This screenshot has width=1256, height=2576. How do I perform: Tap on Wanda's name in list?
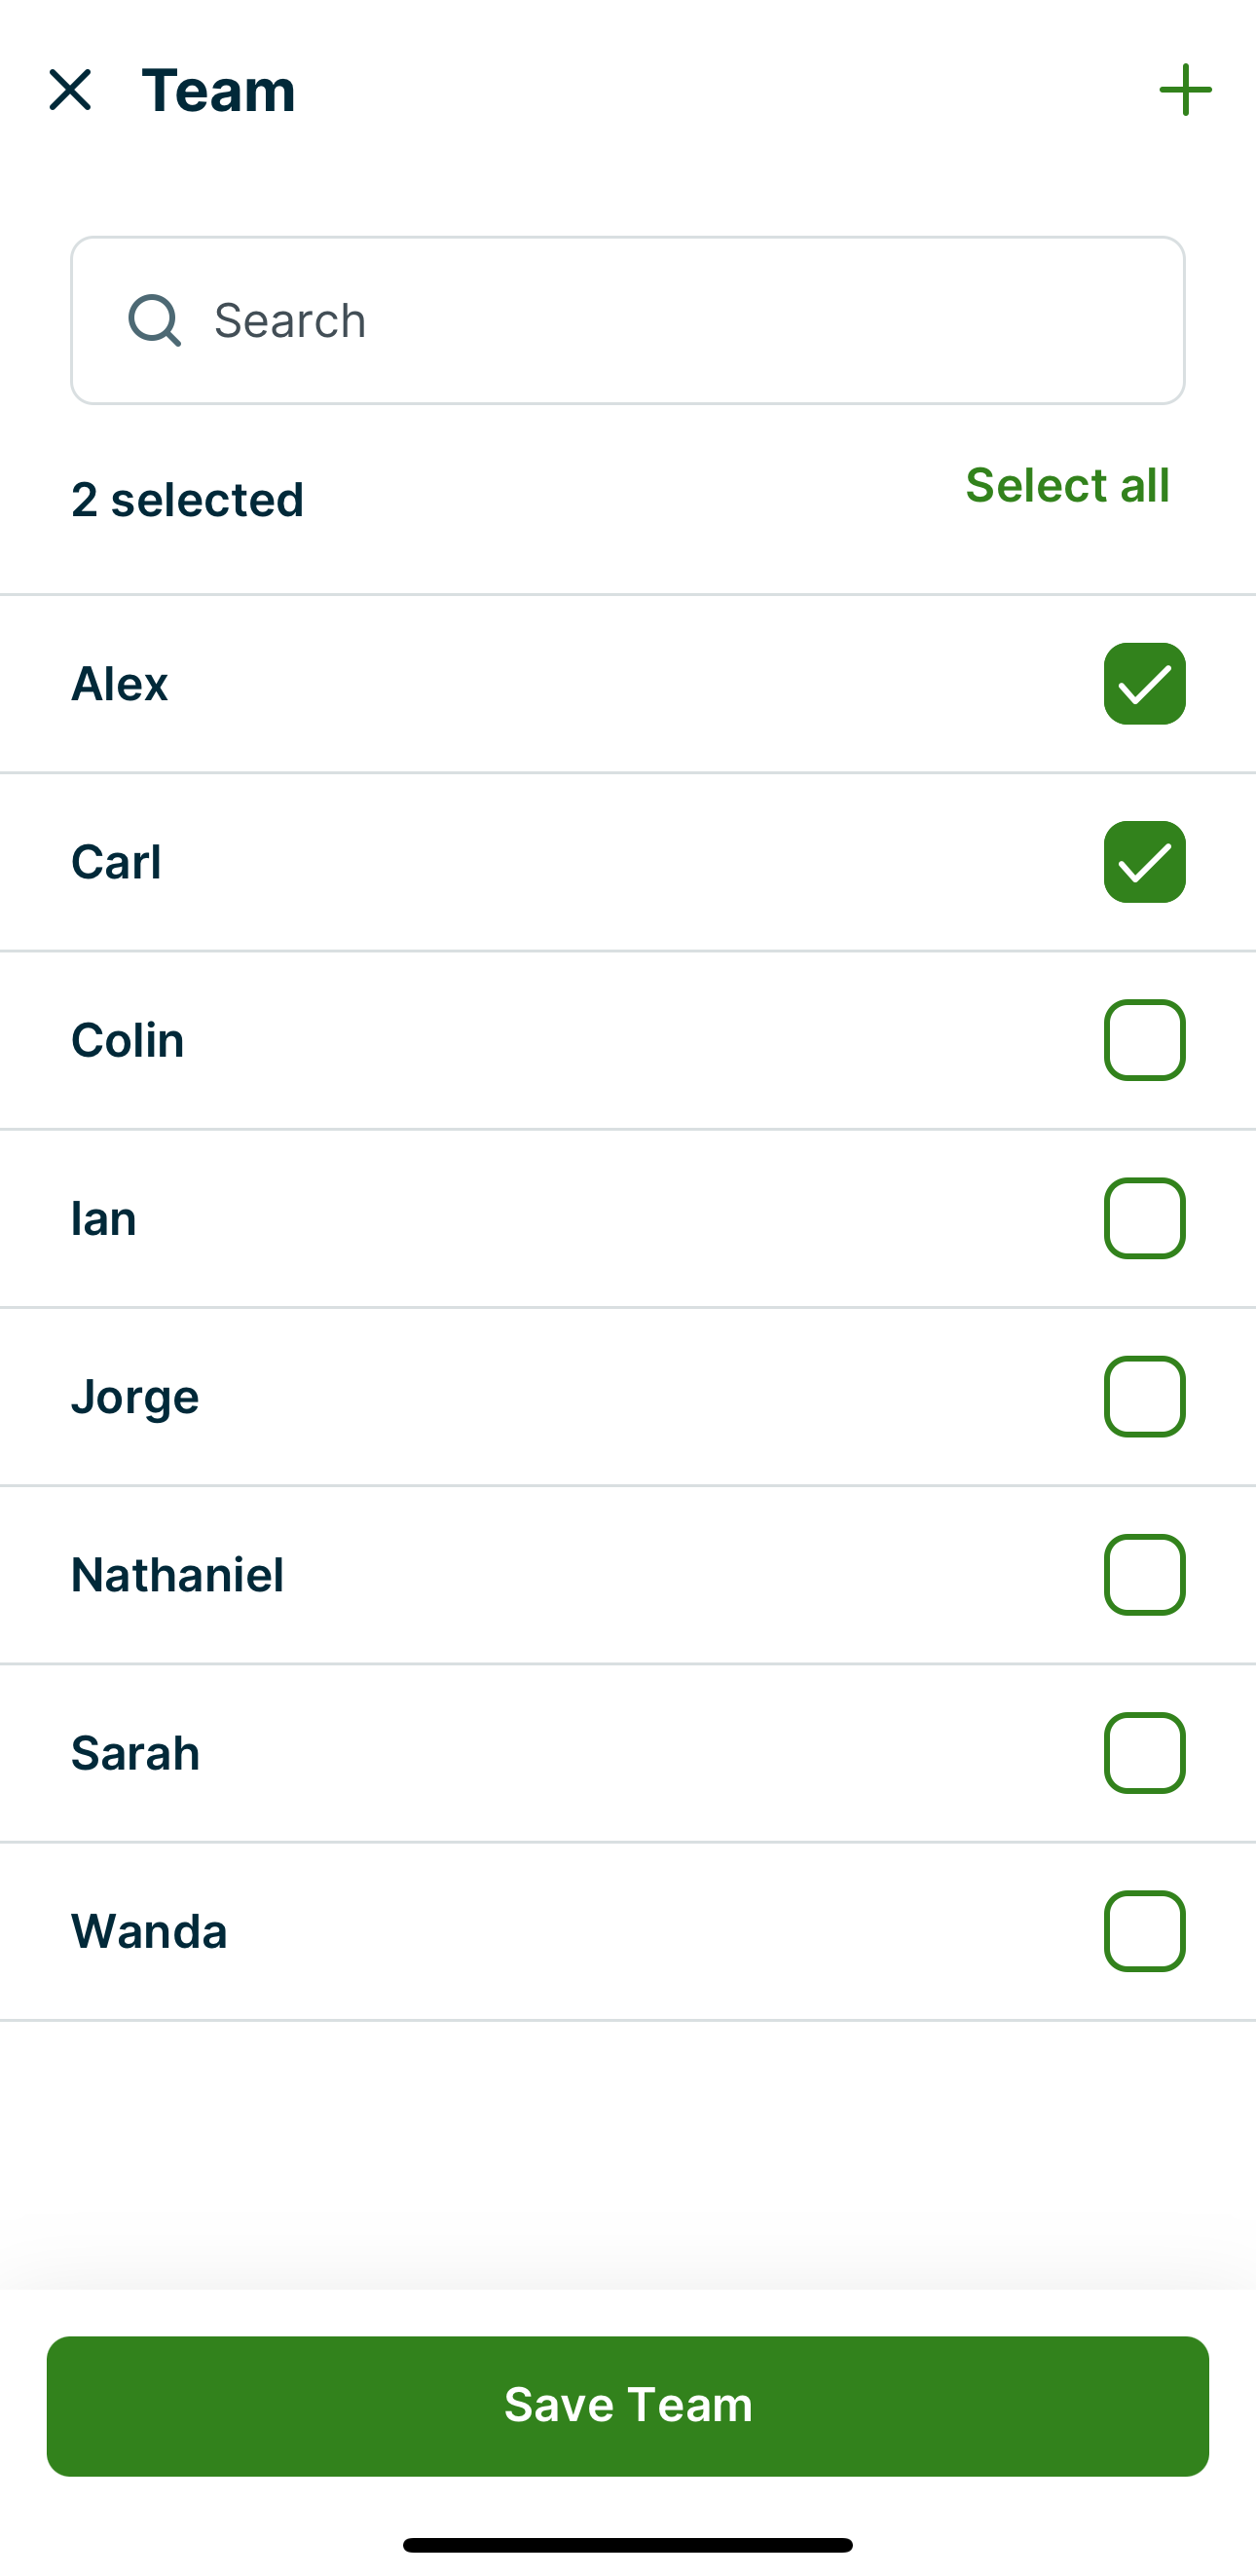(x=149, y=1931)
